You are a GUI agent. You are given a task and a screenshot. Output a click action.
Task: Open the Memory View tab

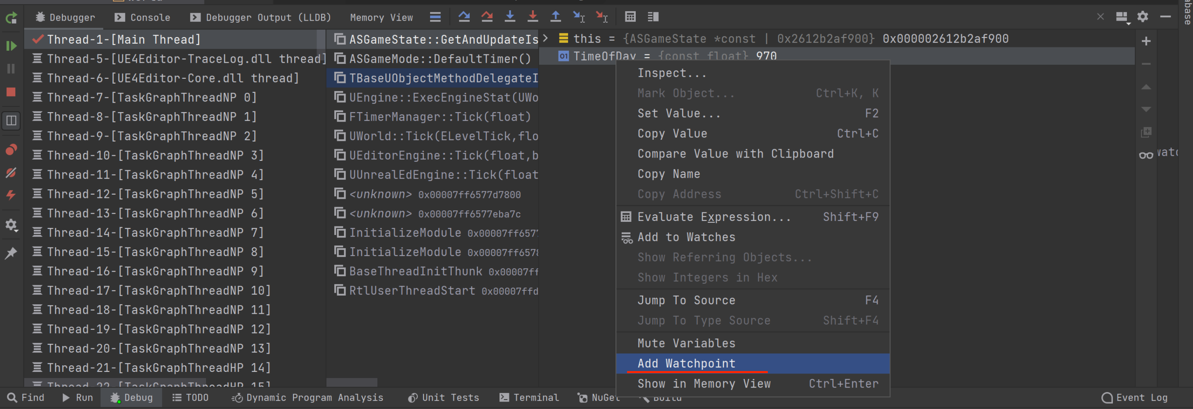coord(381,18)
